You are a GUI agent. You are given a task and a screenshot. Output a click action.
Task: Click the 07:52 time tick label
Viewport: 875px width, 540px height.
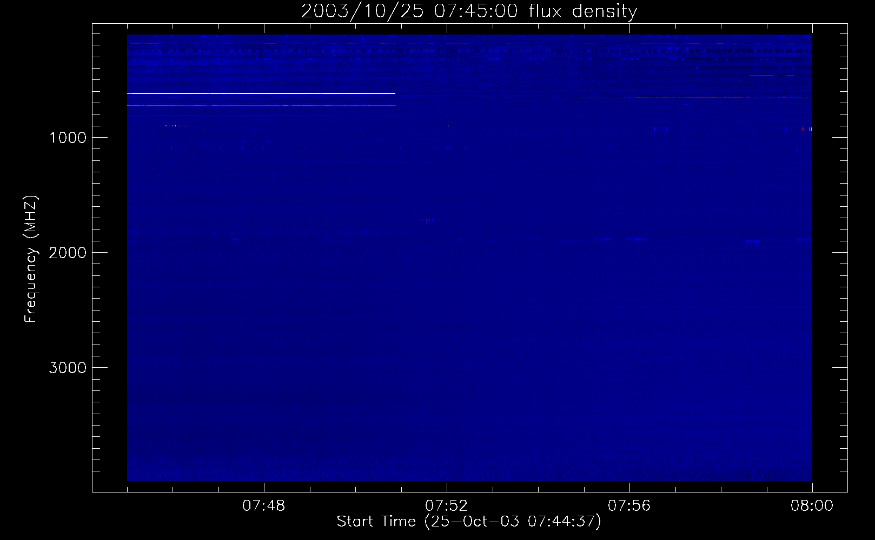(447, 506)
